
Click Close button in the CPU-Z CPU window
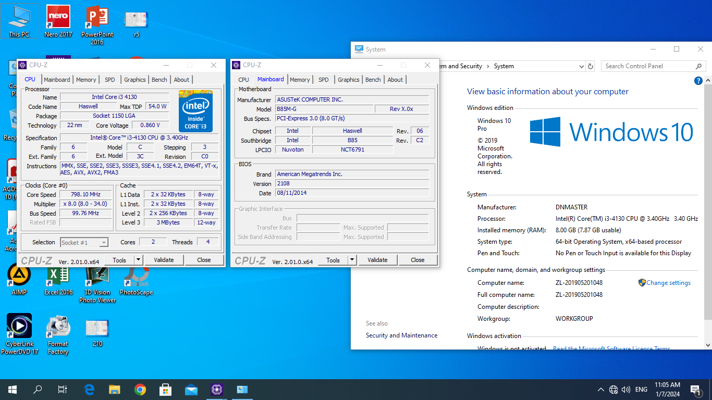[204, 260]
